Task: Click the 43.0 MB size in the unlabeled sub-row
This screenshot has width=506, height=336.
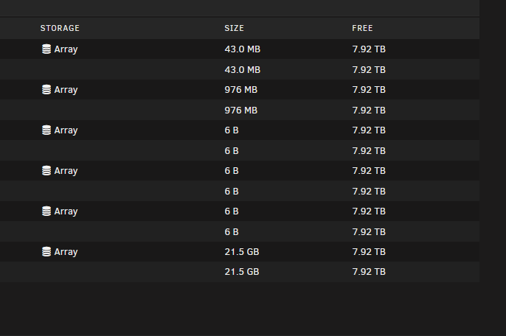Action: click(x=243, y=70)
